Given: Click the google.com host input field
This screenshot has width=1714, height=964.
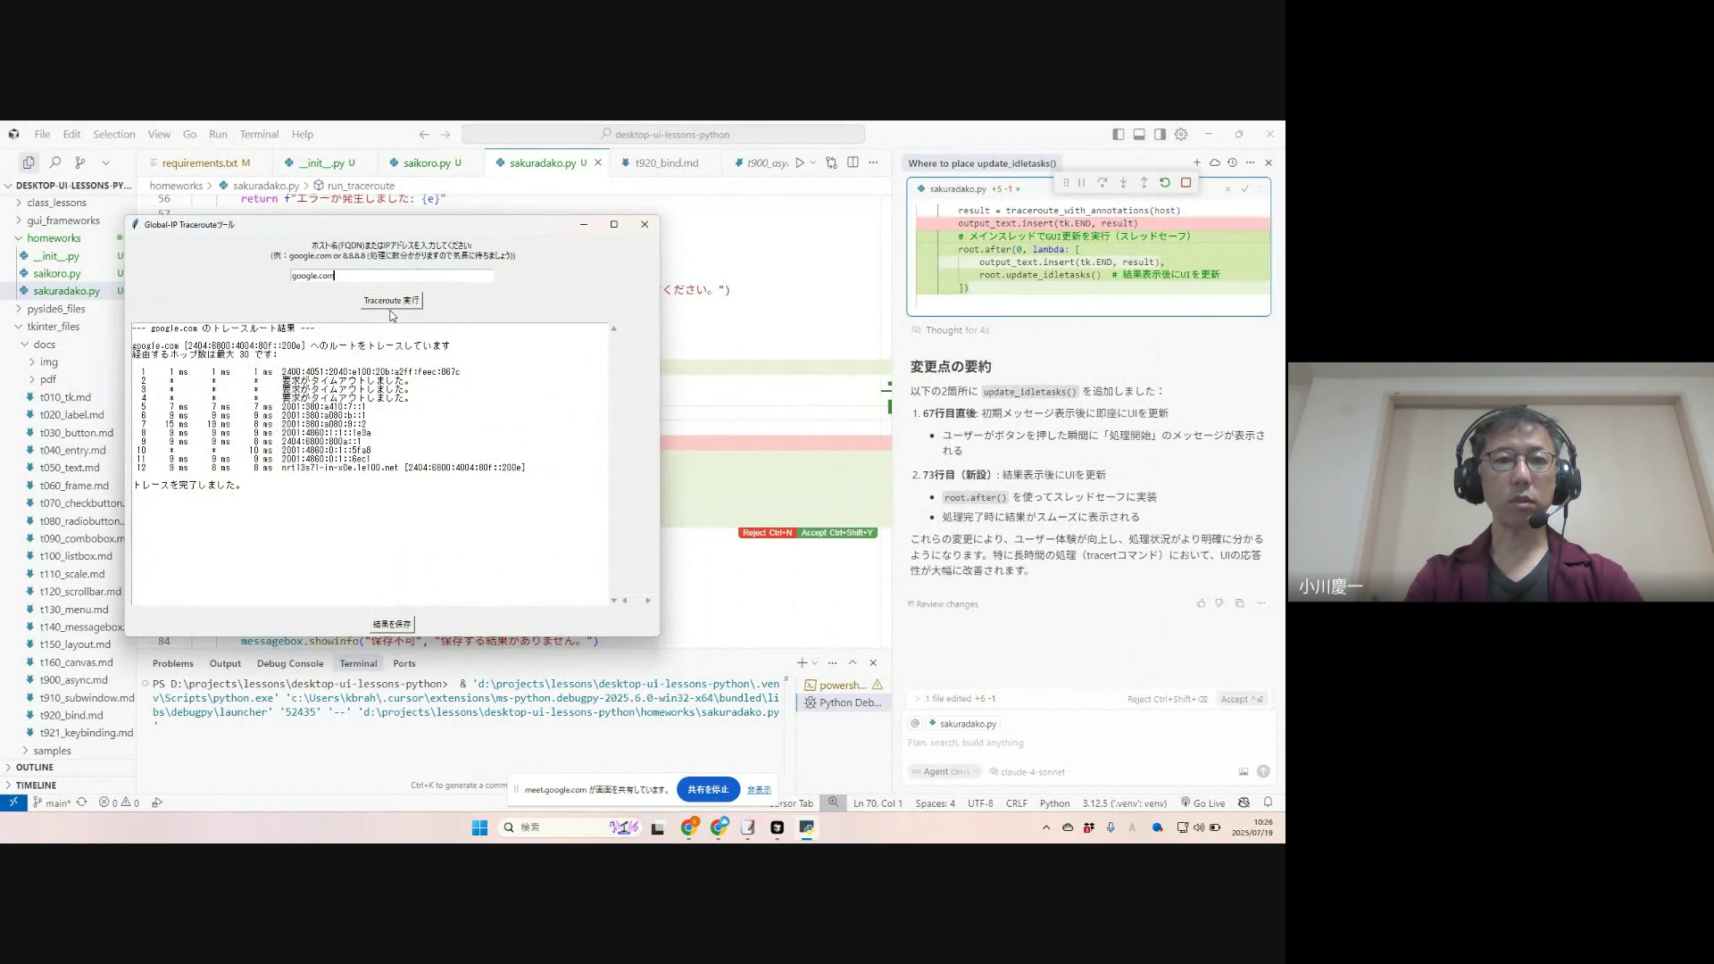Looking at the screenshot, I should (x=391, y=276).
